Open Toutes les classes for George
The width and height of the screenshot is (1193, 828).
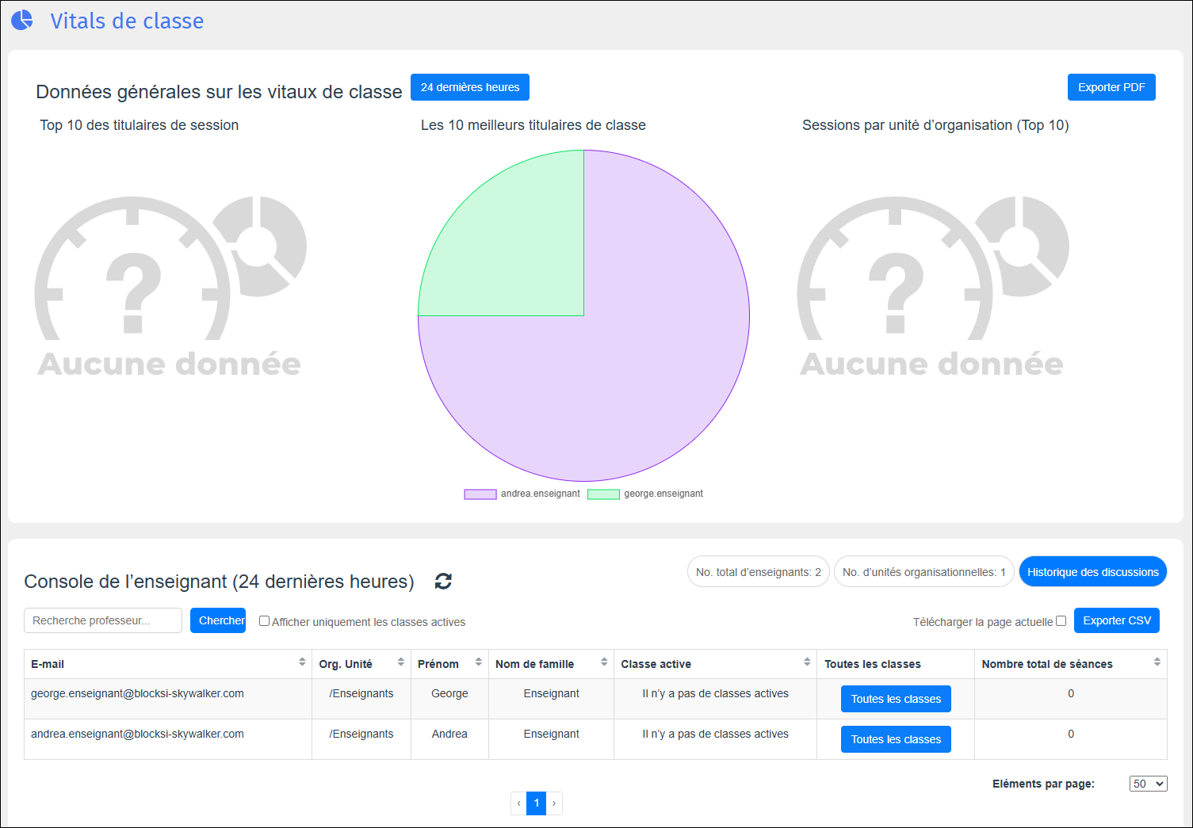(x=896, y=699)
